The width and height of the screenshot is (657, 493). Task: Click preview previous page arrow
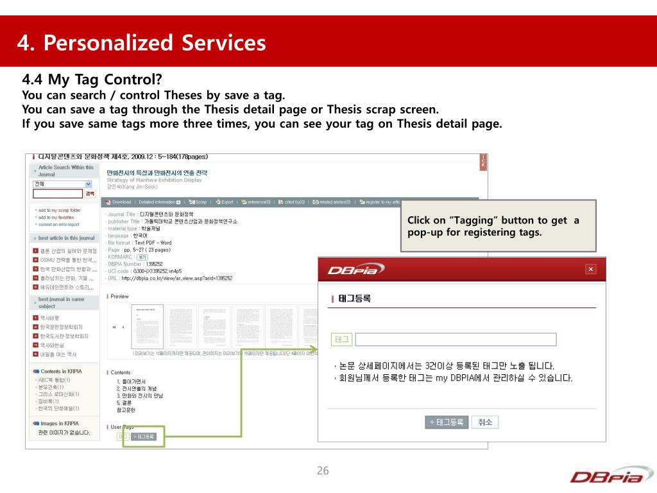coord(123,327)
